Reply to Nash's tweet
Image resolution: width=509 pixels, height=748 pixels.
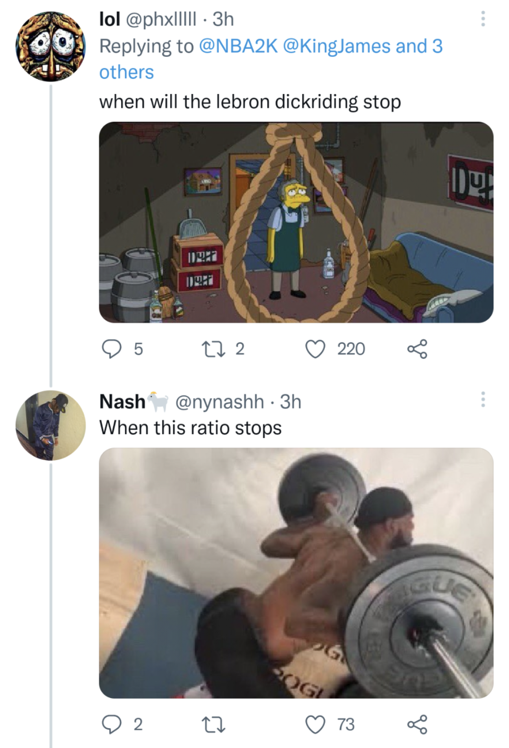pos(111,724)
